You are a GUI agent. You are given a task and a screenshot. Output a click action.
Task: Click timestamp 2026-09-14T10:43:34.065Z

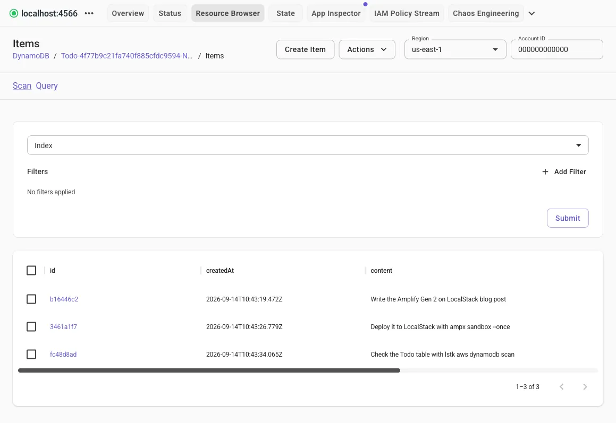(244, 355)
